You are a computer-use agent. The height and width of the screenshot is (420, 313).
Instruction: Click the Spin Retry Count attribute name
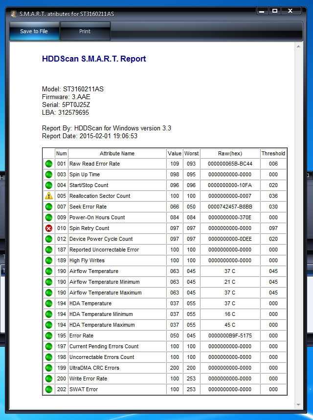click(89, 228)
